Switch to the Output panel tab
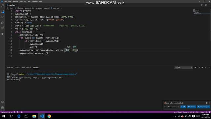Screen dimensions: 211x119 (17, 68)
